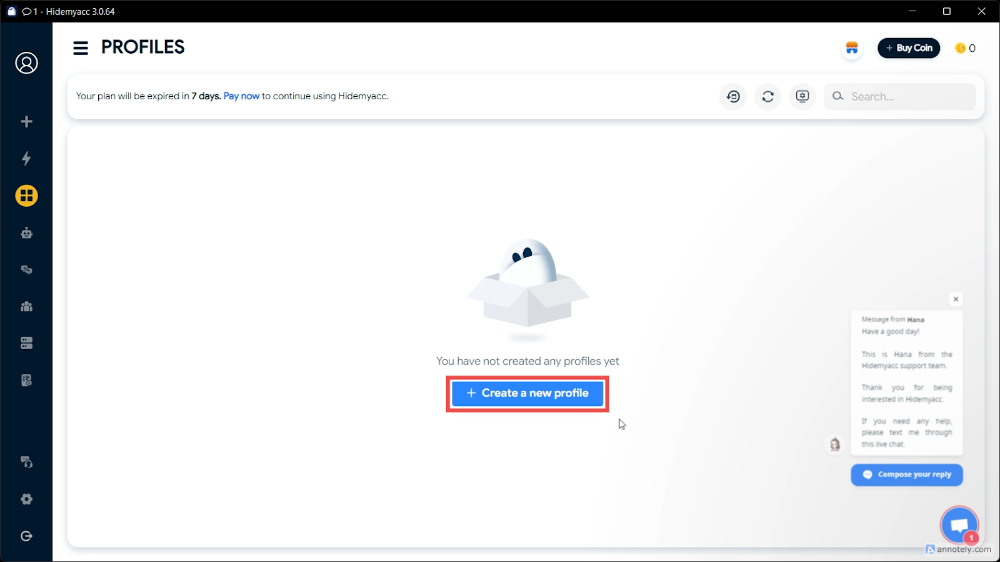Click the Hana support message card
This screenshot has width=1000, height=562.
pyautogui.click(x=907, y=382)
